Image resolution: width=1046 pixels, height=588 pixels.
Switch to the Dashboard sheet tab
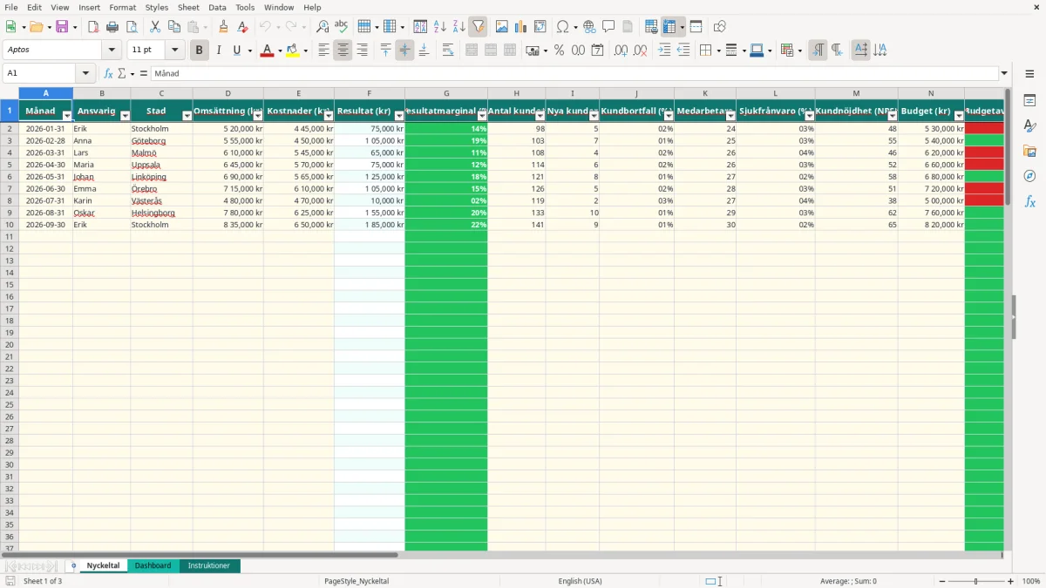(153, 566)
